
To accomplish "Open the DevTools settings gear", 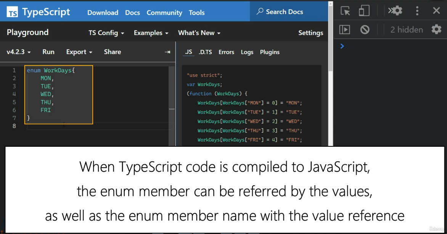I will tap(395, 11).
